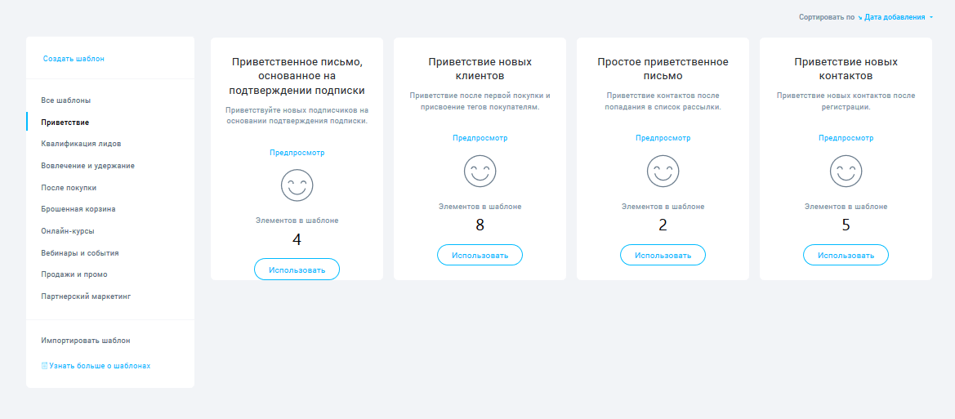Click Создать шаблон link
Viewport: 955px width, 419px height.
point(74,59)
